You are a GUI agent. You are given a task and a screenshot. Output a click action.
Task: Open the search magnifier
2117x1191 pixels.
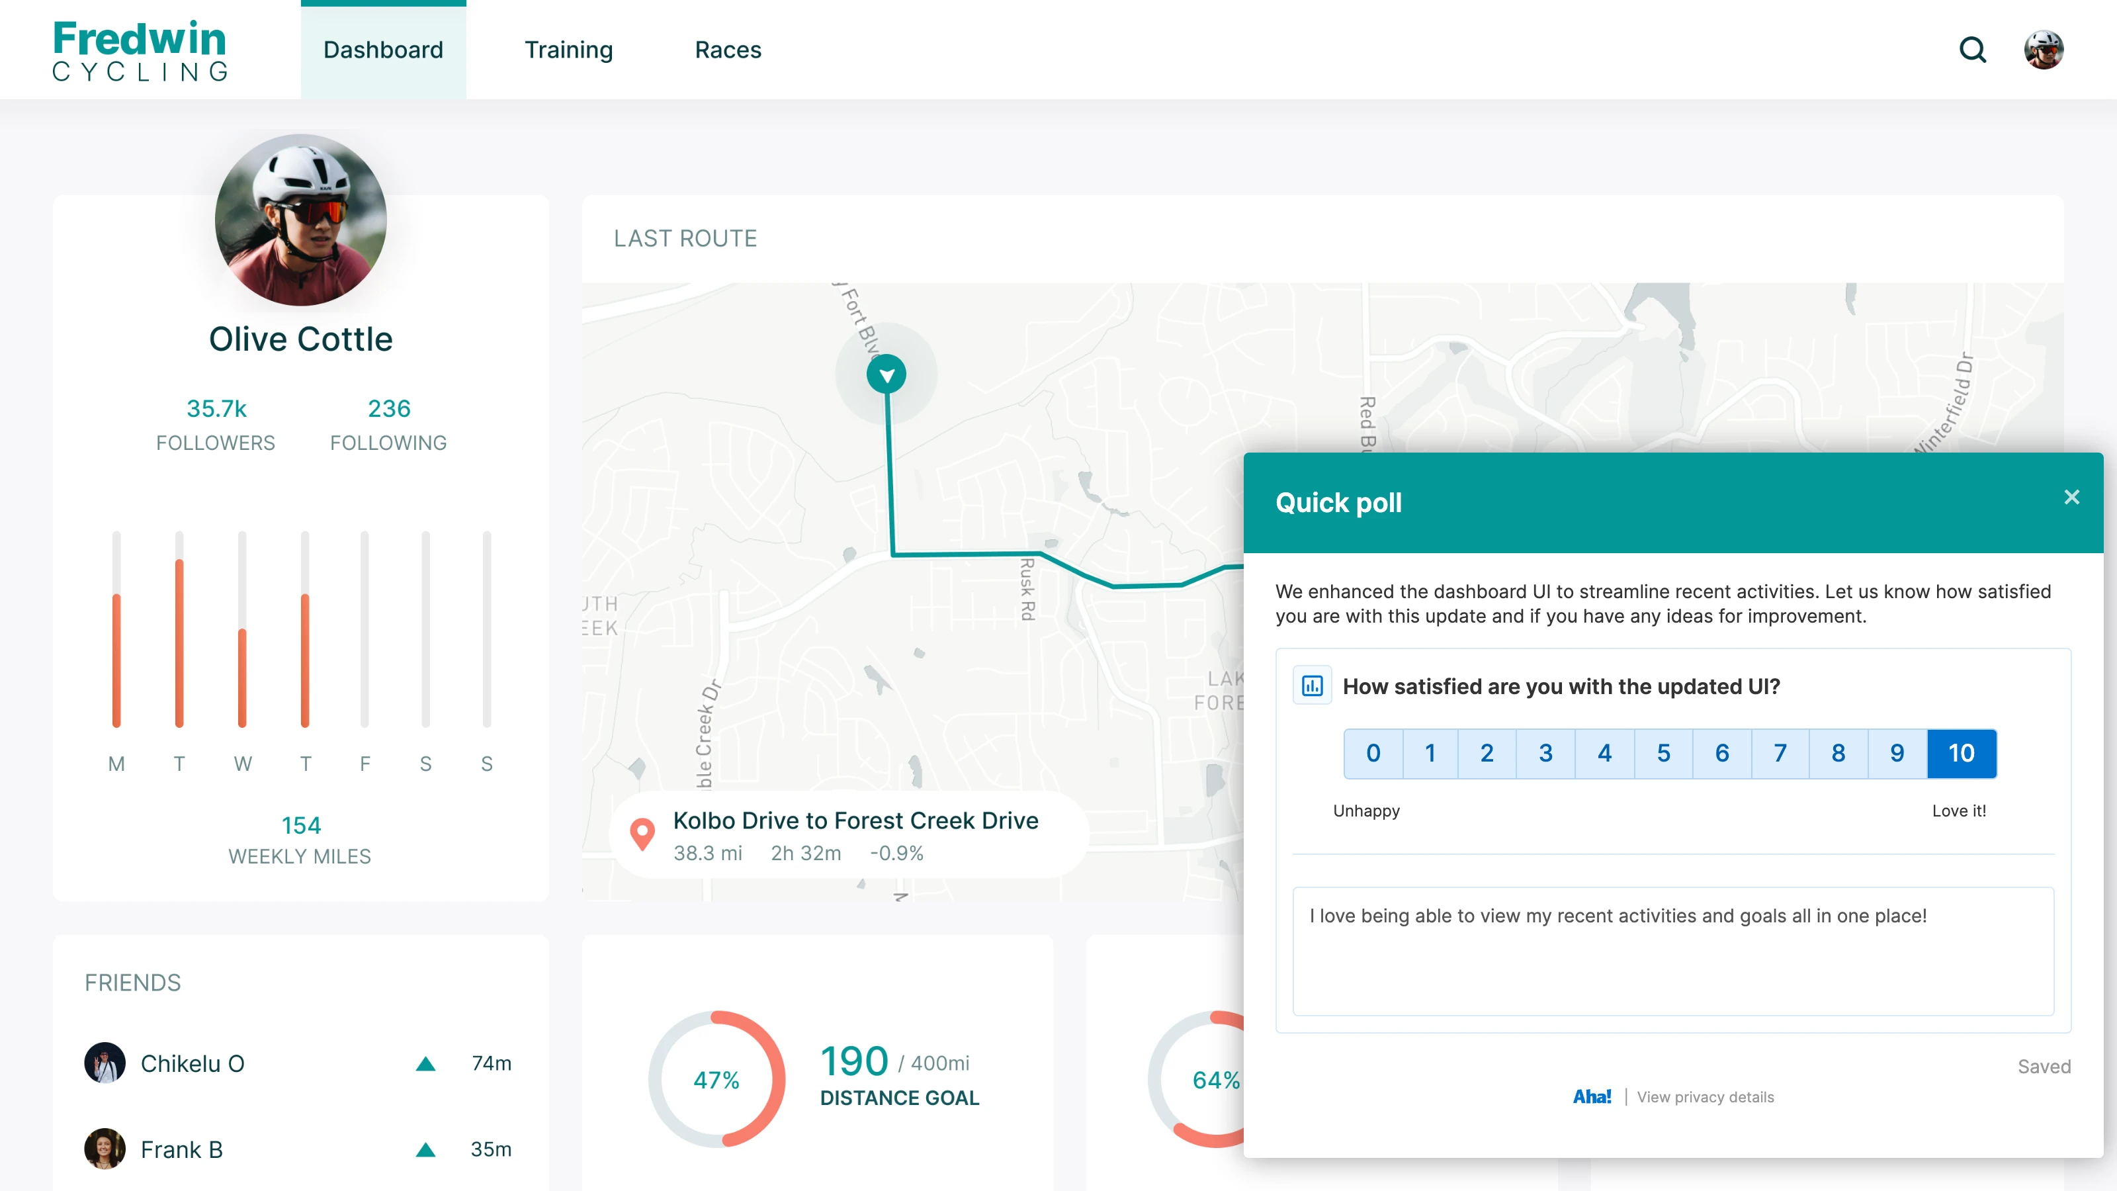[x=1973, y=50]
